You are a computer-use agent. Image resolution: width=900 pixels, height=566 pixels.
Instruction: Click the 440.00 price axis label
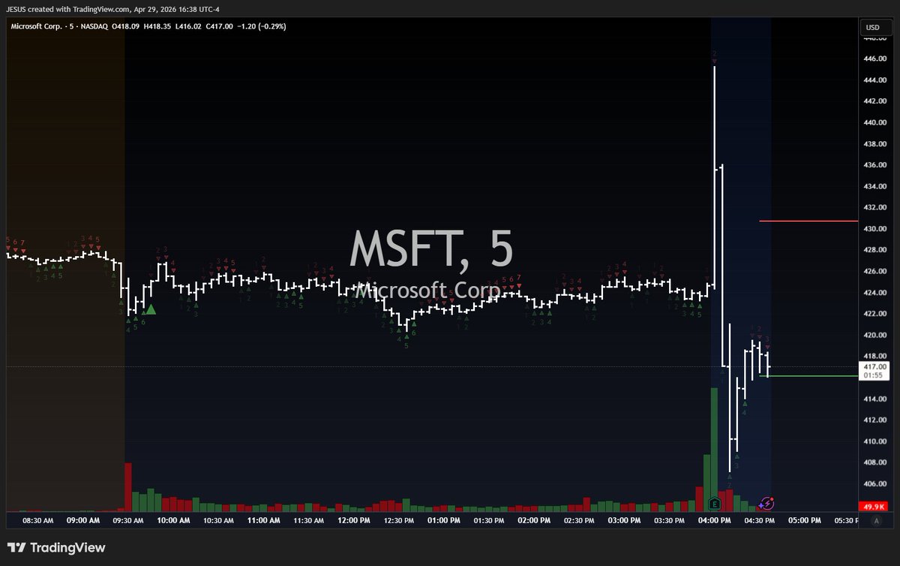click(874, 122)
